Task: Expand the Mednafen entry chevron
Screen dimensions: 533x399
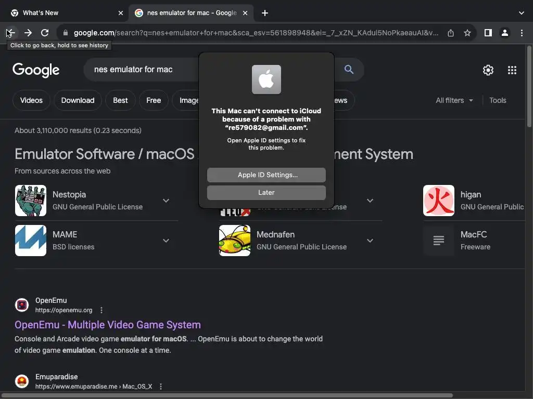Action: tap(370, 241)
